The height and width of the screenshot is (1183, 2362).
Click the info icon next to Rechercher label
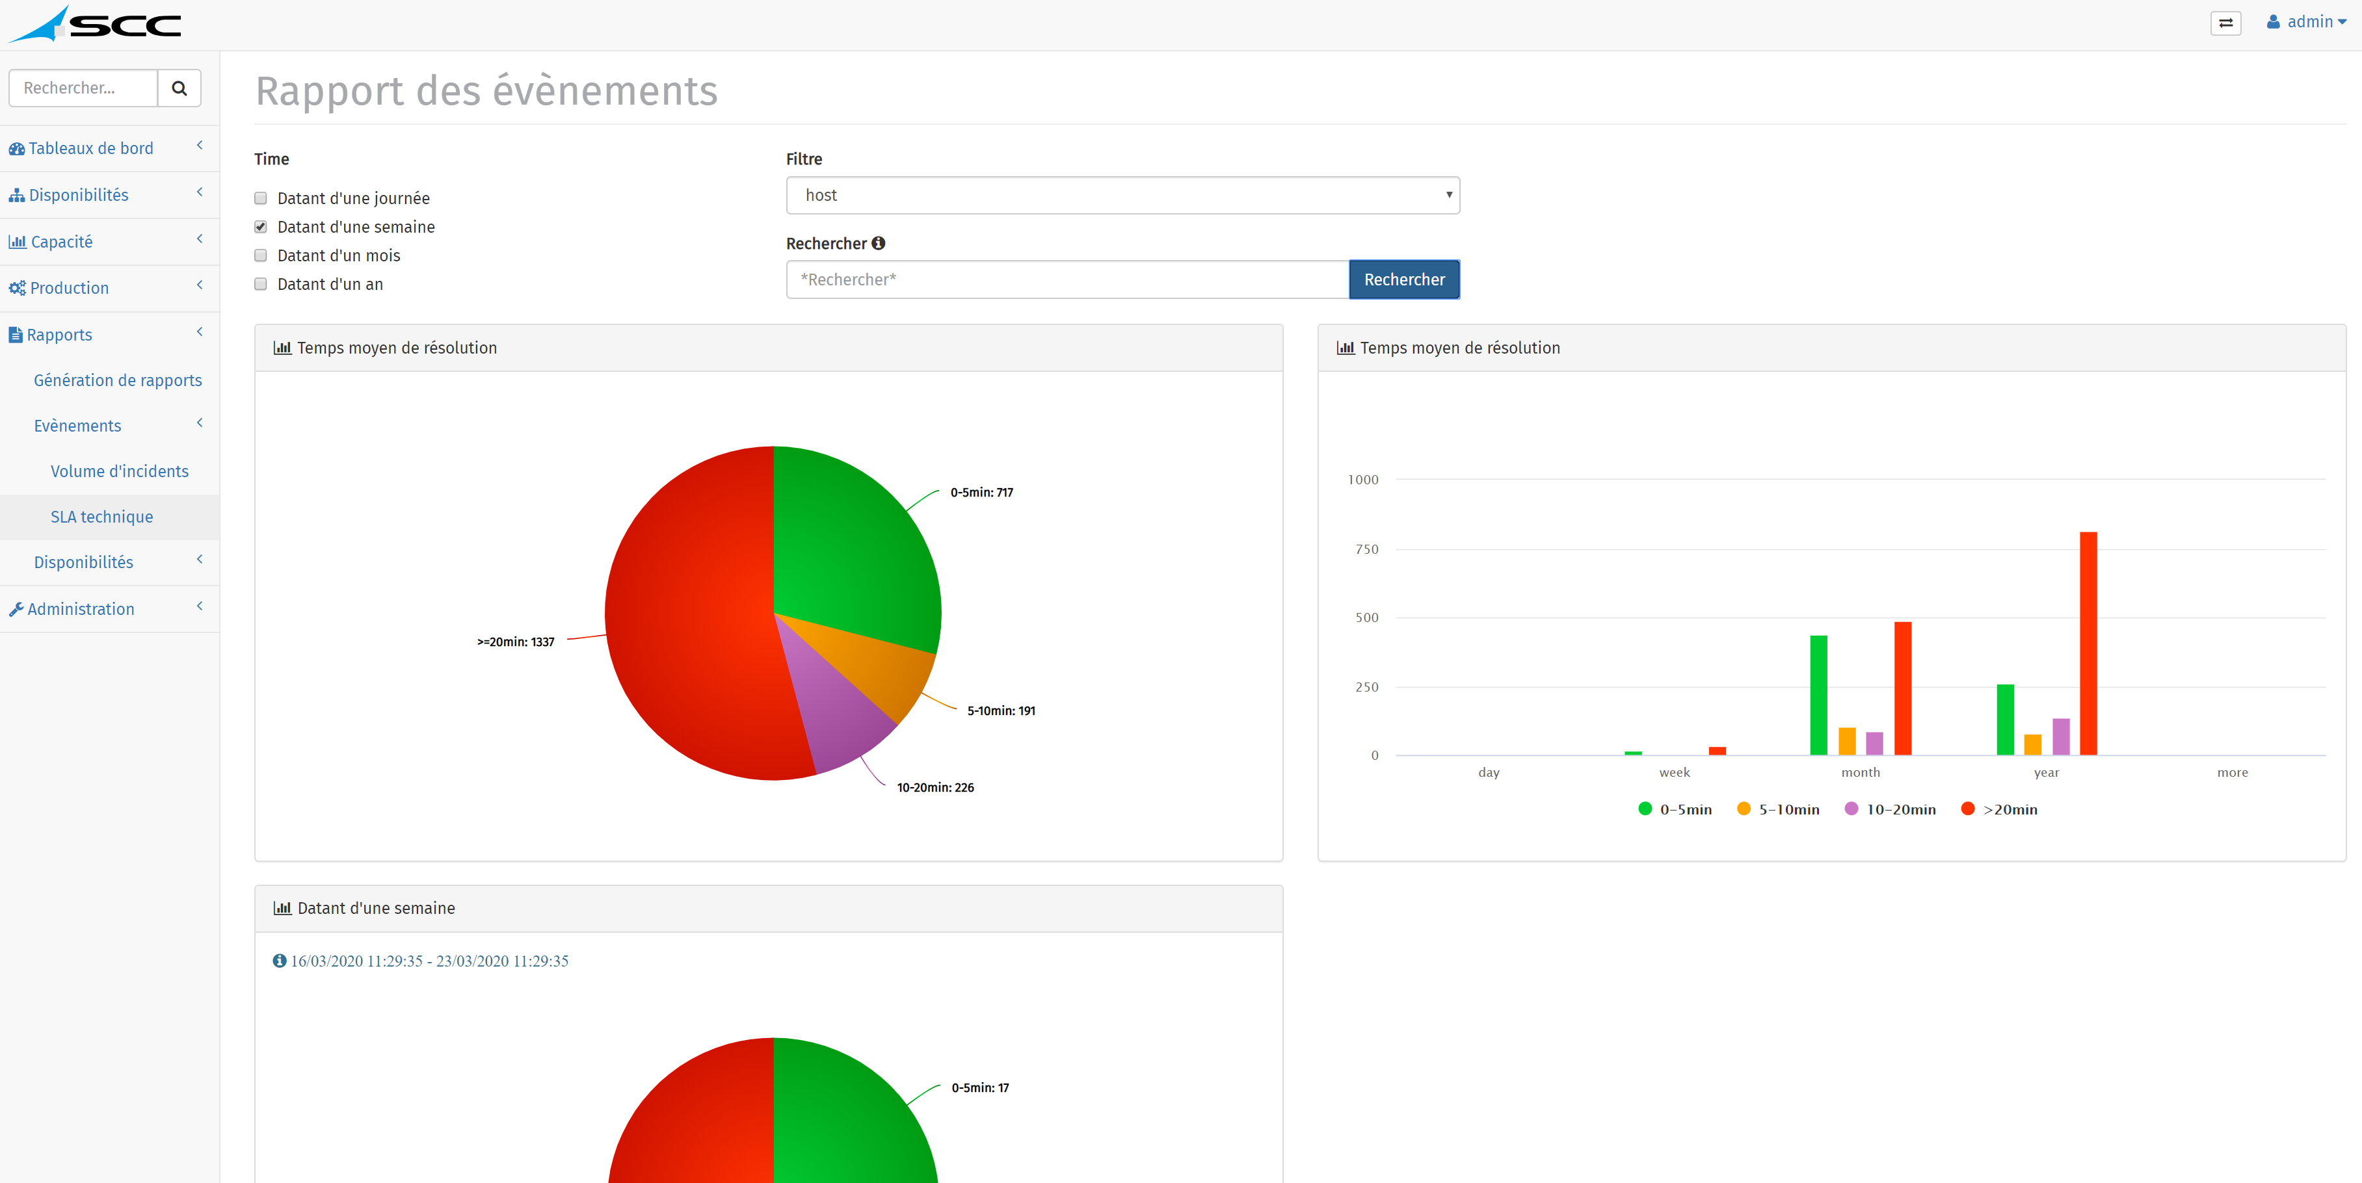tap(879, 243)
